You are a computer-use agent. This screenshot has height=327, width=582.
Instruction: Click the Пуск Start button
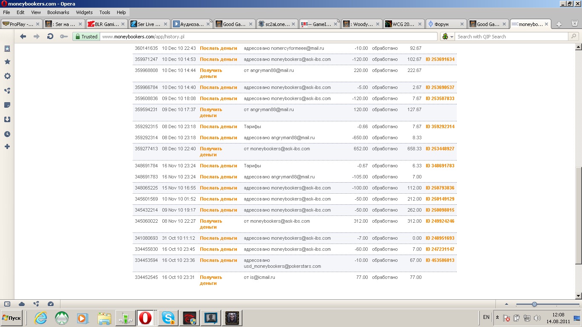(12, 318)
